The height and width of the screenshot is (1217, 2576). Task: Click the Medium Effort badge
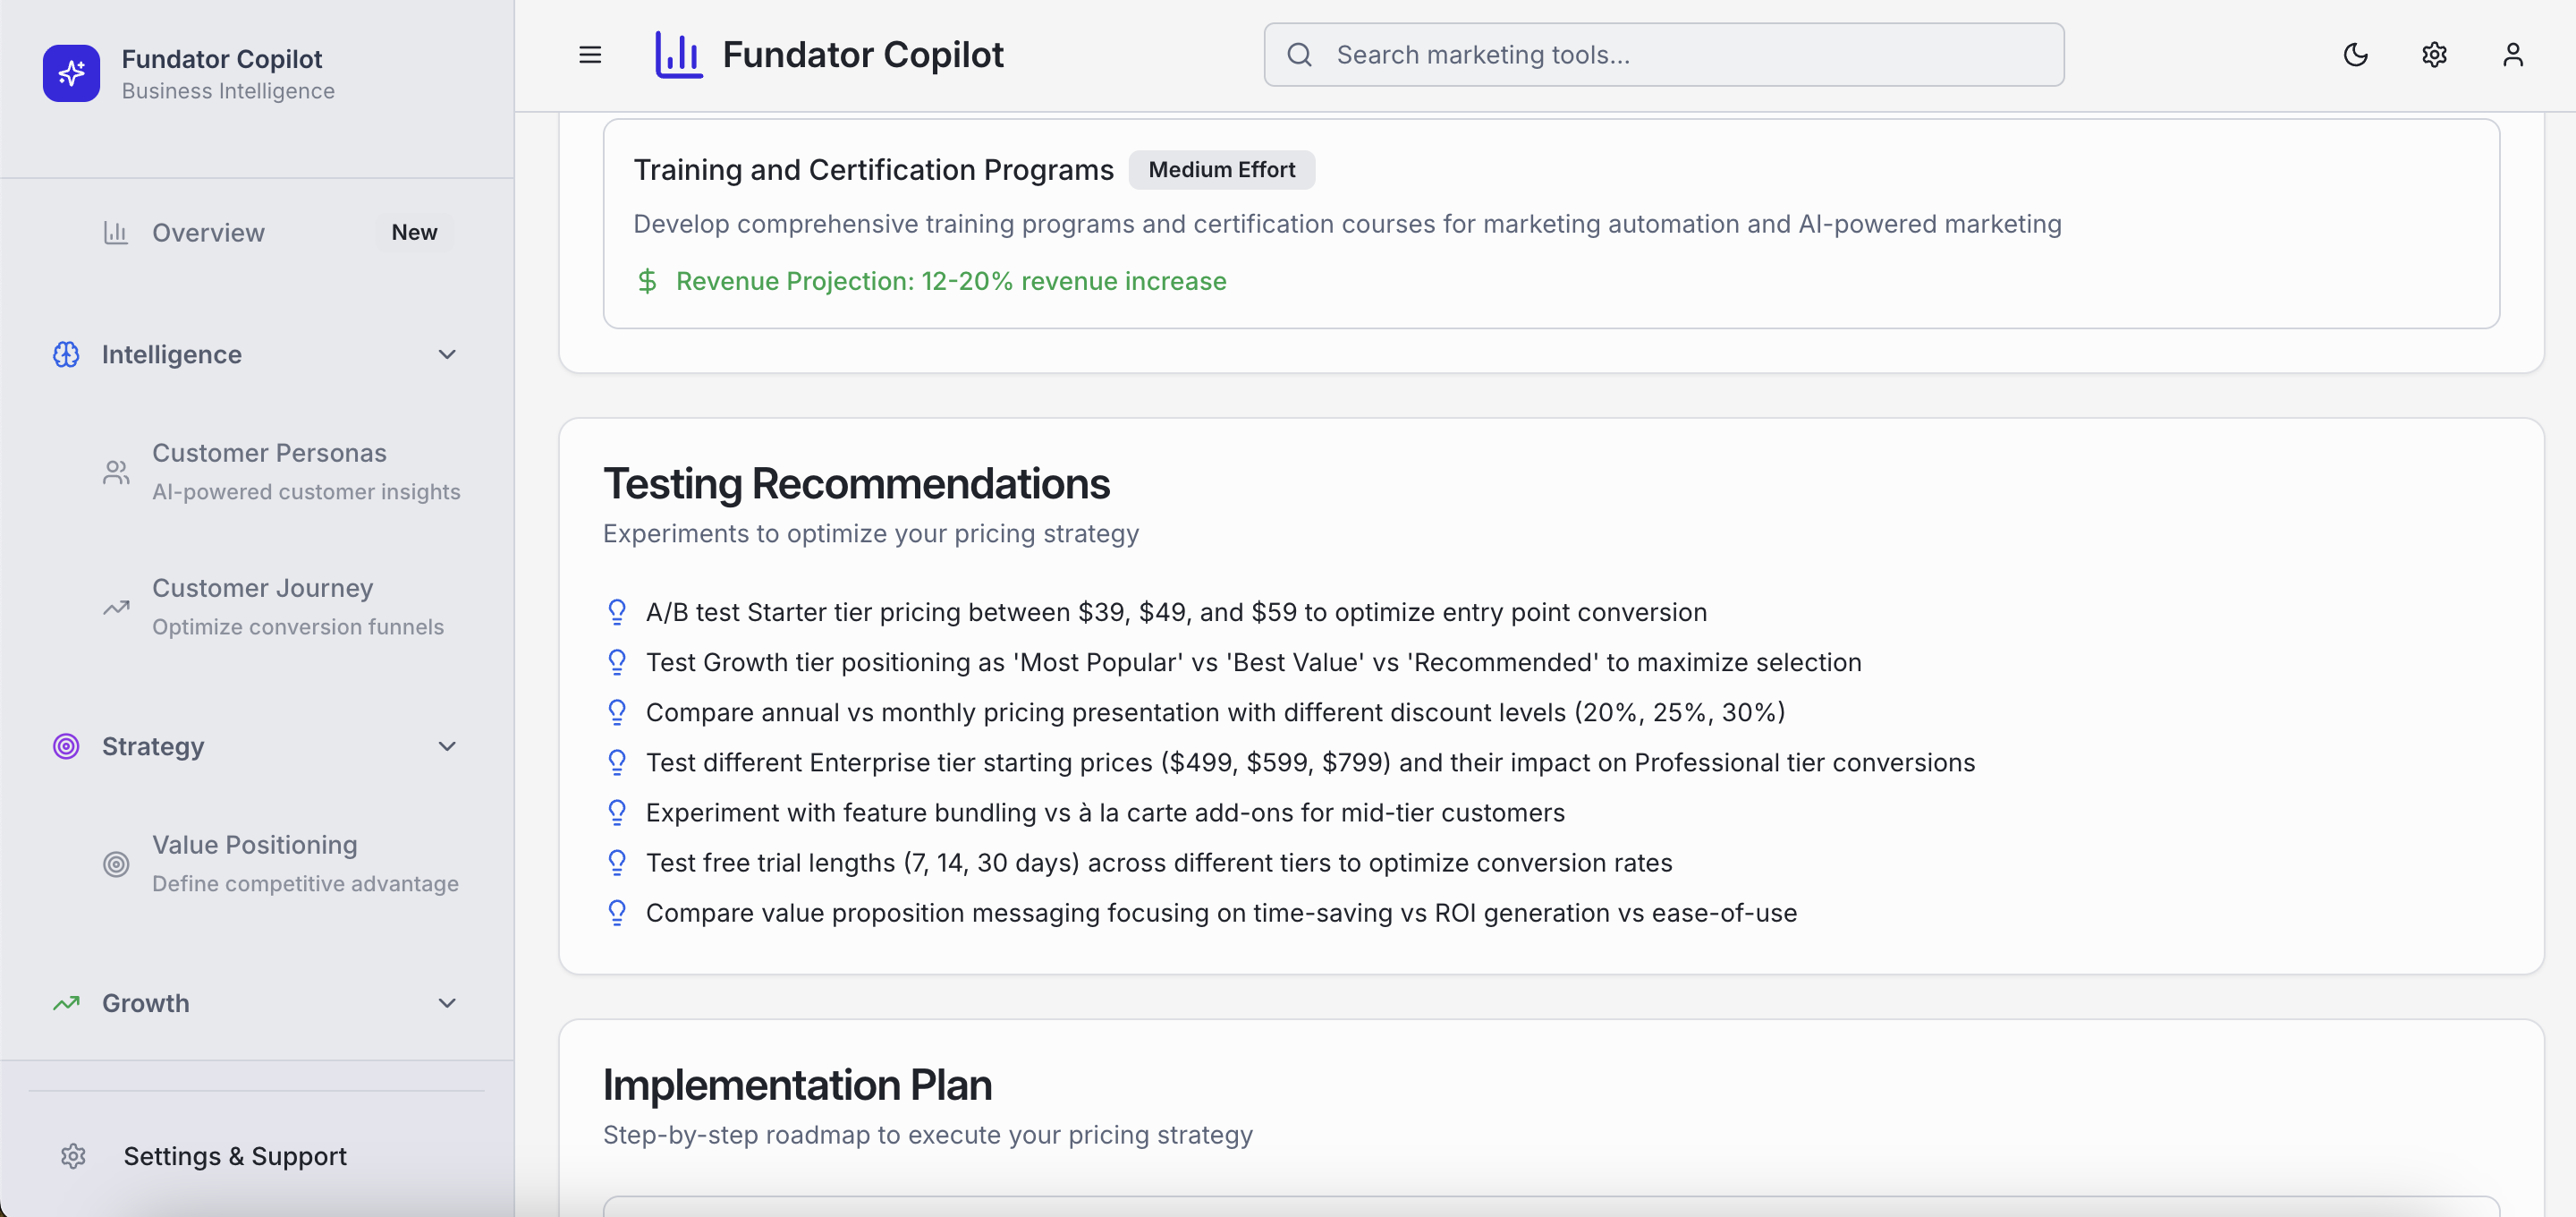1221,170
